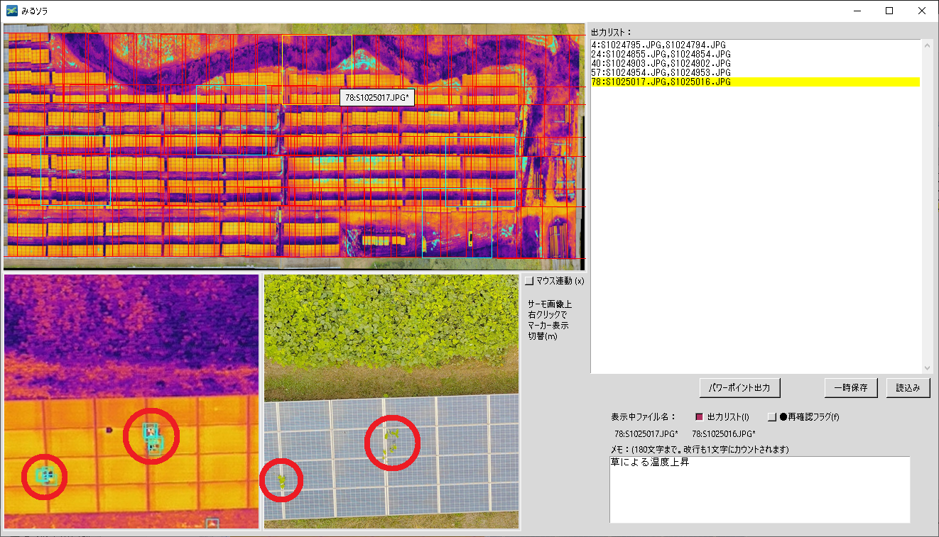Click the output list scrollbar up arrow
939x537 pixels.
[x=926, y=45]
